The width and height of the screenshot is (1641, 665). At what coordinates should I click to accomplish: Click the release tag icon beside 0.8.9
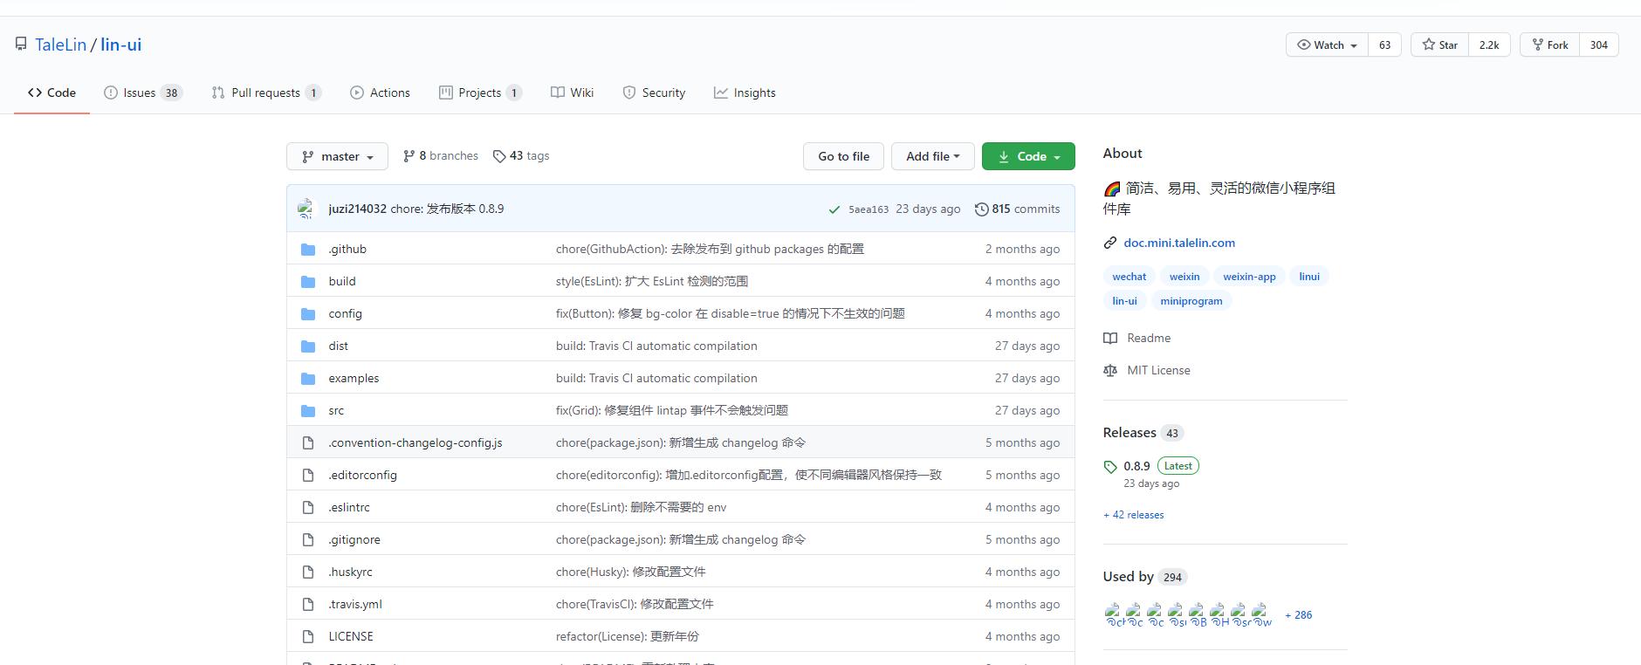(x=1110, y=467)
